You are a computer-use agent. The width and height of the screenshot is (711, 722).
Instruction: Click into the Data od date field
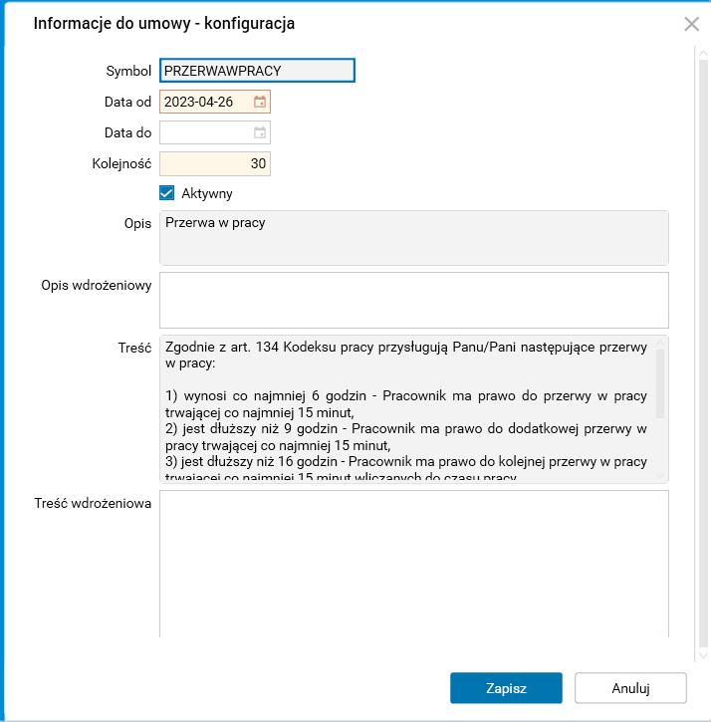point(205,102)
